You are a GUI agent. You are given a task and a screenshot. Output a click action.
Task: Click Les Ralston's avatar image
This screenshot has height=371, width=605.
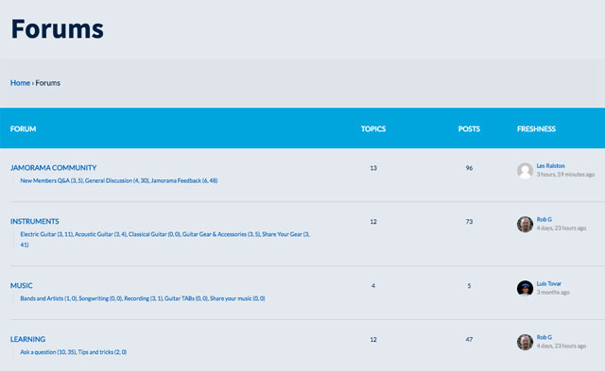[525, 170]
